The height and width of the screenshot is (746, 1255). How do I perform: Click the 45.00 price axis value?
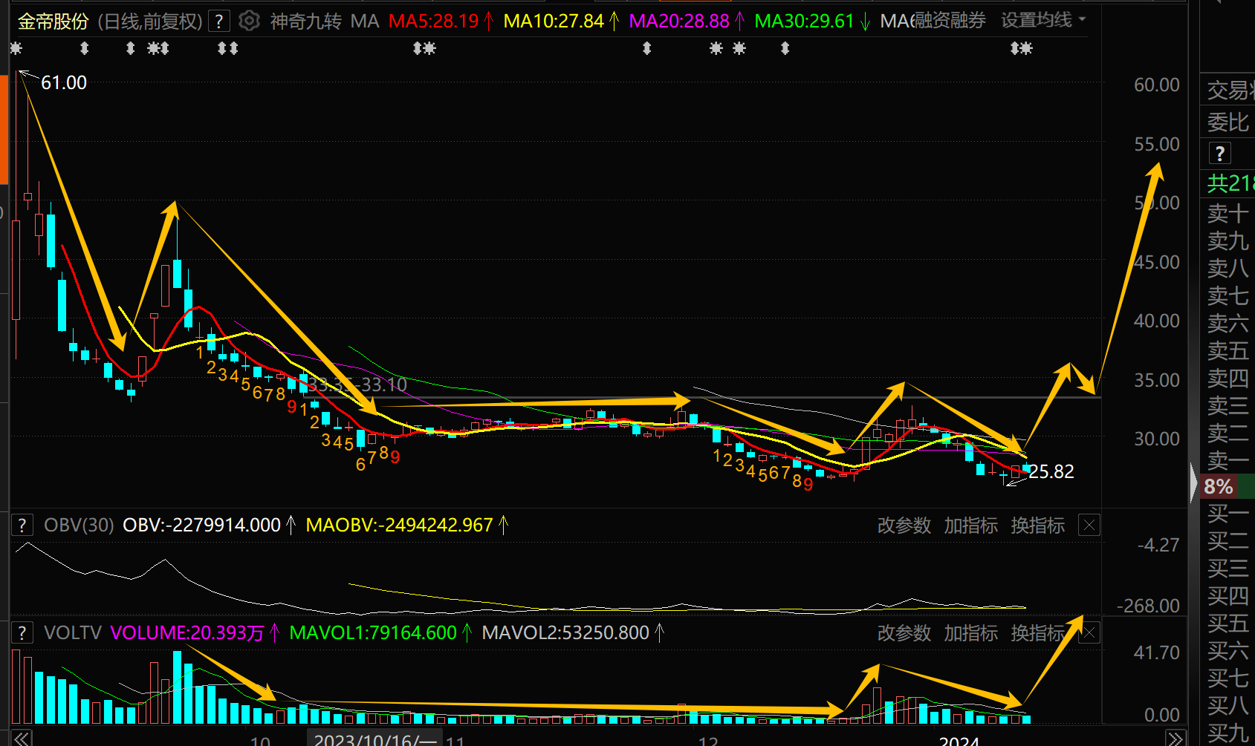[1156, 262]
